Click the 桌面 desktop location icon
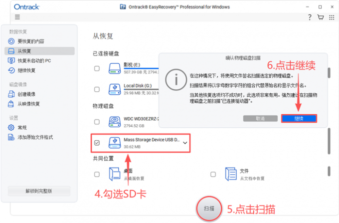 point(115,174)
